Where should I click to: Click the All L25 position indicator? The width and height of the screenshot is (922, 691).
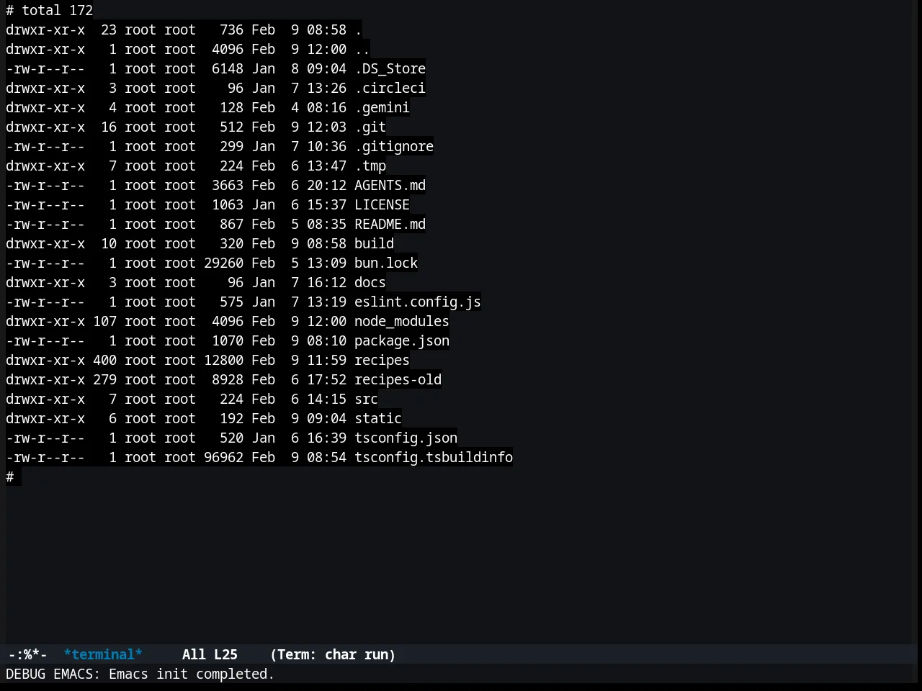click(210, 654)
